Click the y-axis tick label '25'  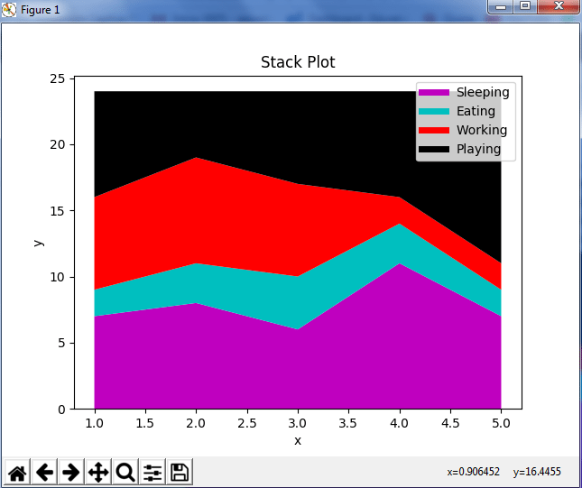pos(57,78)
